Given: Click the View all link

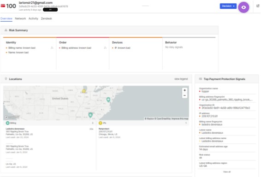Looking at the screenshot, I should click(x=227, y=171).
